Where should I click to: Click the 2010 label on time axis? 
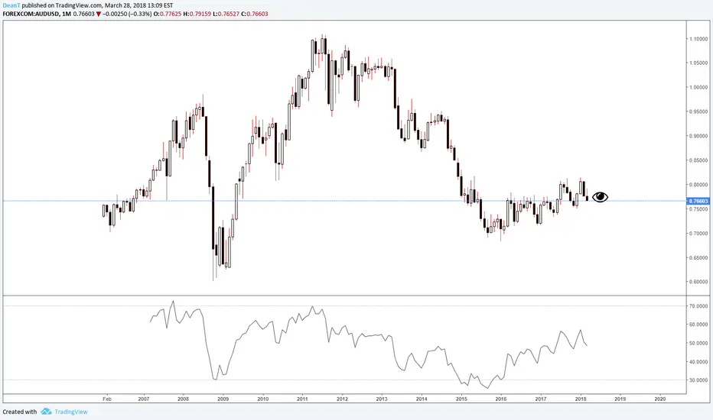coord(263,399)
